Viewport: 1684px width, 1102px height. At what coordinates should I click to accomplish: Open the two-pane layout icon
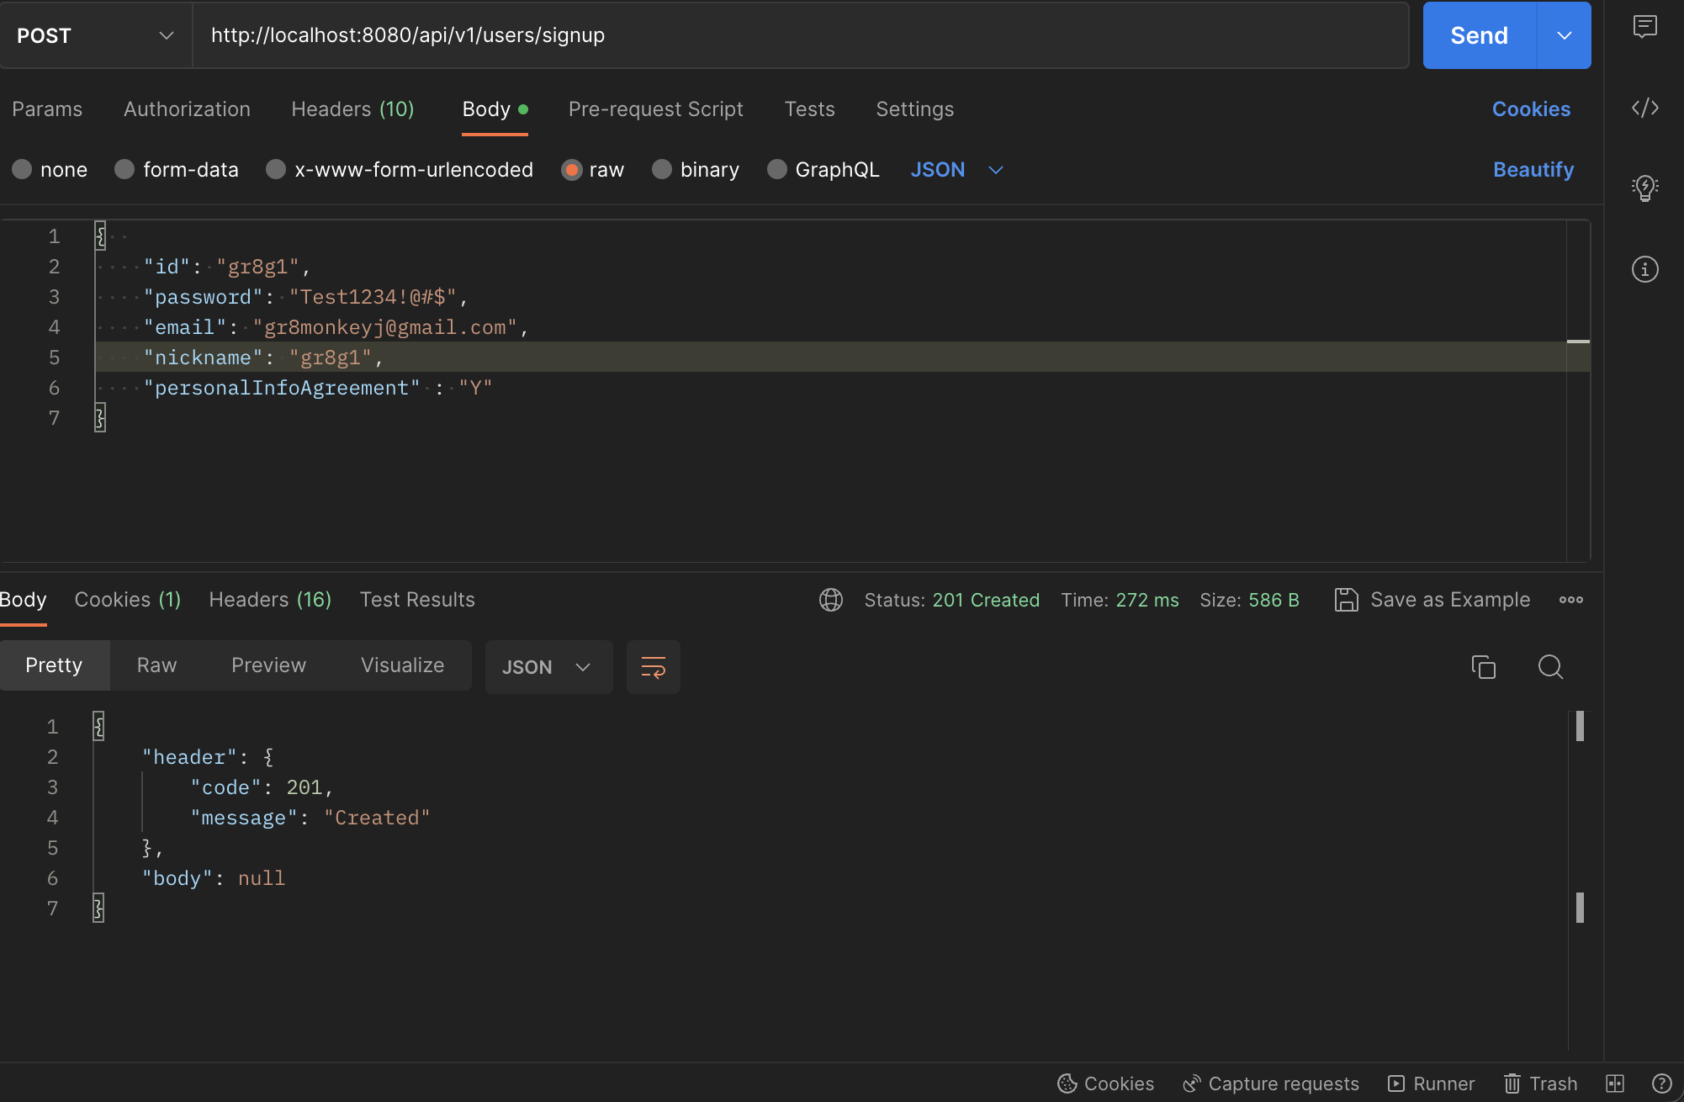(x=1615, y=1083)
